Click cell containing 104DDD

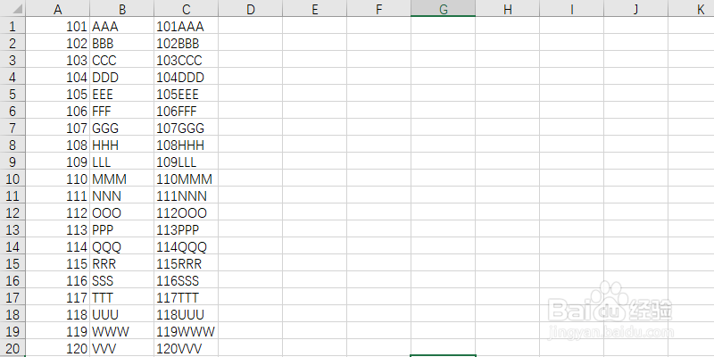[x=187, y=76]
